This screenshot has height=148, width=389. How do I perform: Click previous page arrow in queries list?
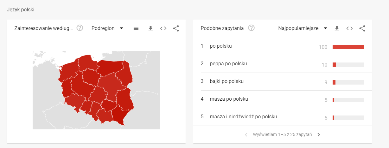pos(246,135)
